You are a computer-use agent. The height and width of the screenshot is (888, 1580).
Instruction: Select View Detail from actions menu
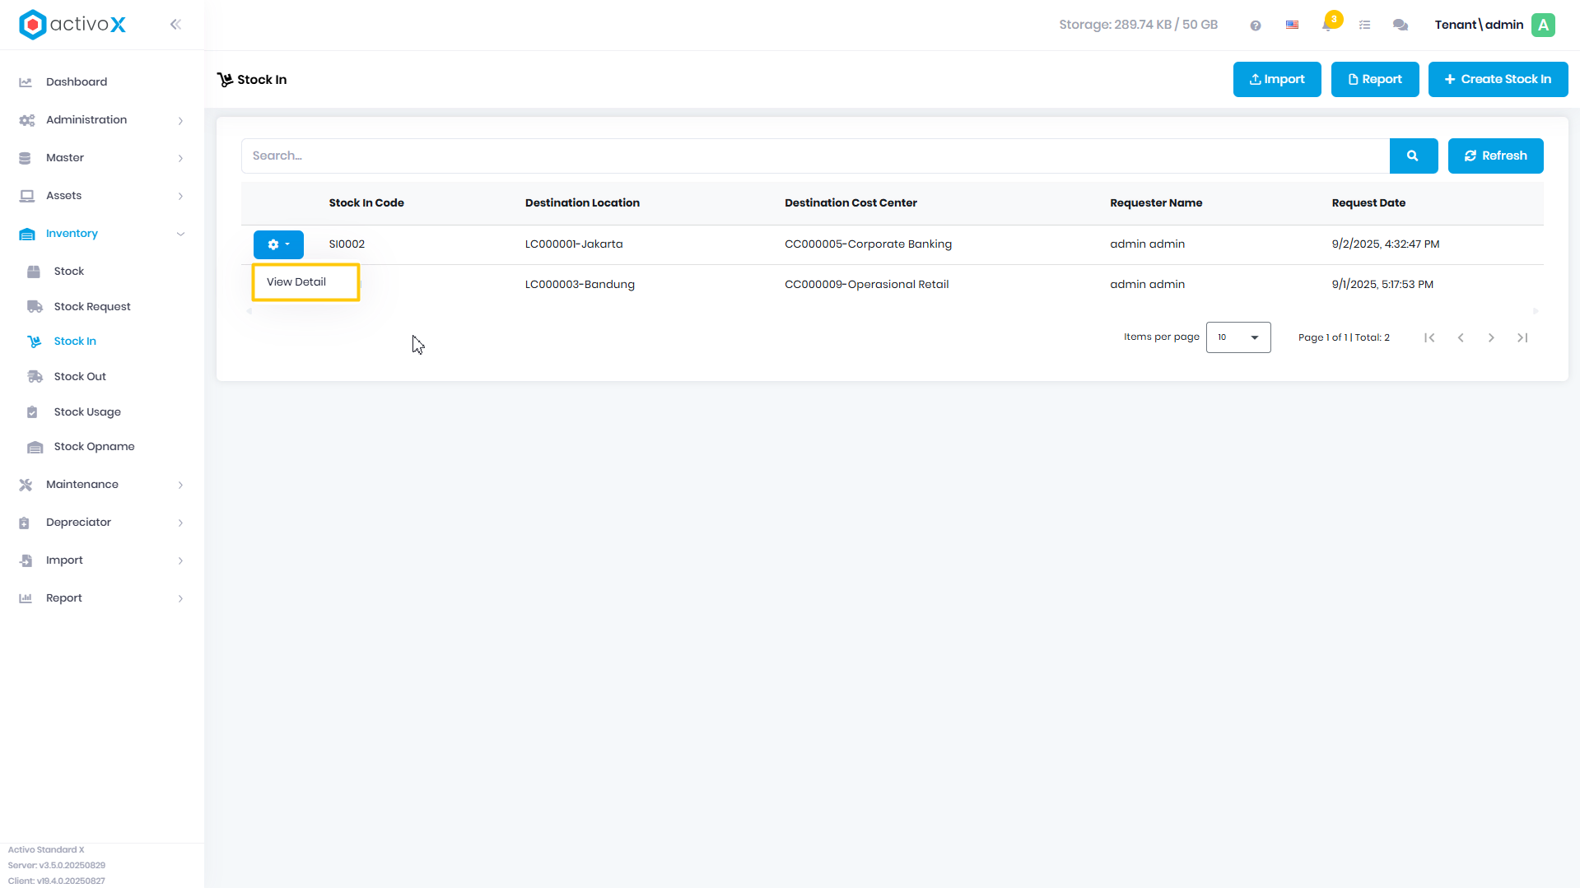tap(305, 282)
